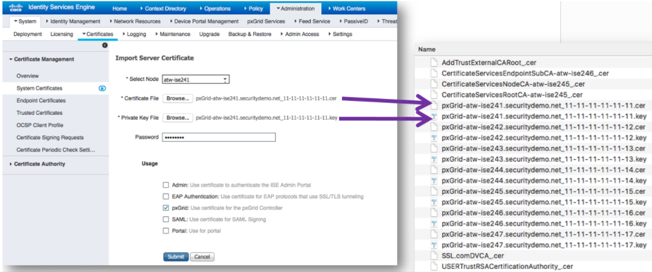Click the Cisco logo icon
652x272 pixels.
click(15, 7)
